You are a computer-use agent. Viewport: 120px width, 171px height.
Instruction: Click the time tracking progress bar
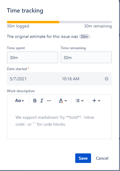point(59,22)
